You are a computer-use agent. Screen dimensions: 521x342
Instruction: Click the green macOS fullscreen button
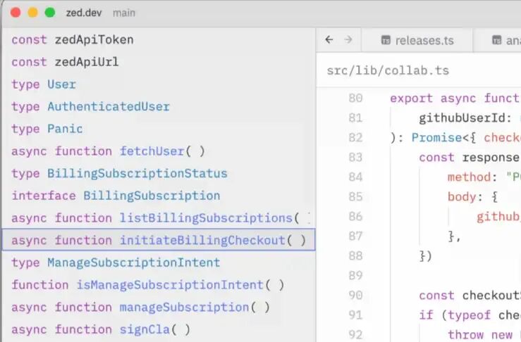(x=50, y=13)
